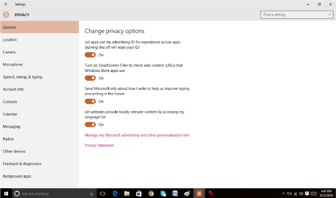This screenshot has width=336, height=198.
Task: Click the search magnifier in Find a setting
Action: click(x=330, y=14)
